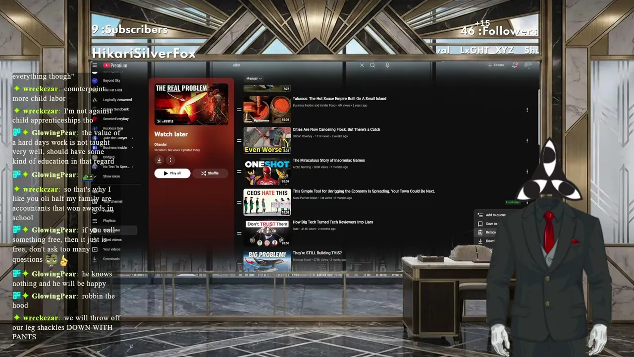
Task: Open three-dot menu for Unrigging the Economy video
Action: click(x=527, y=202)
